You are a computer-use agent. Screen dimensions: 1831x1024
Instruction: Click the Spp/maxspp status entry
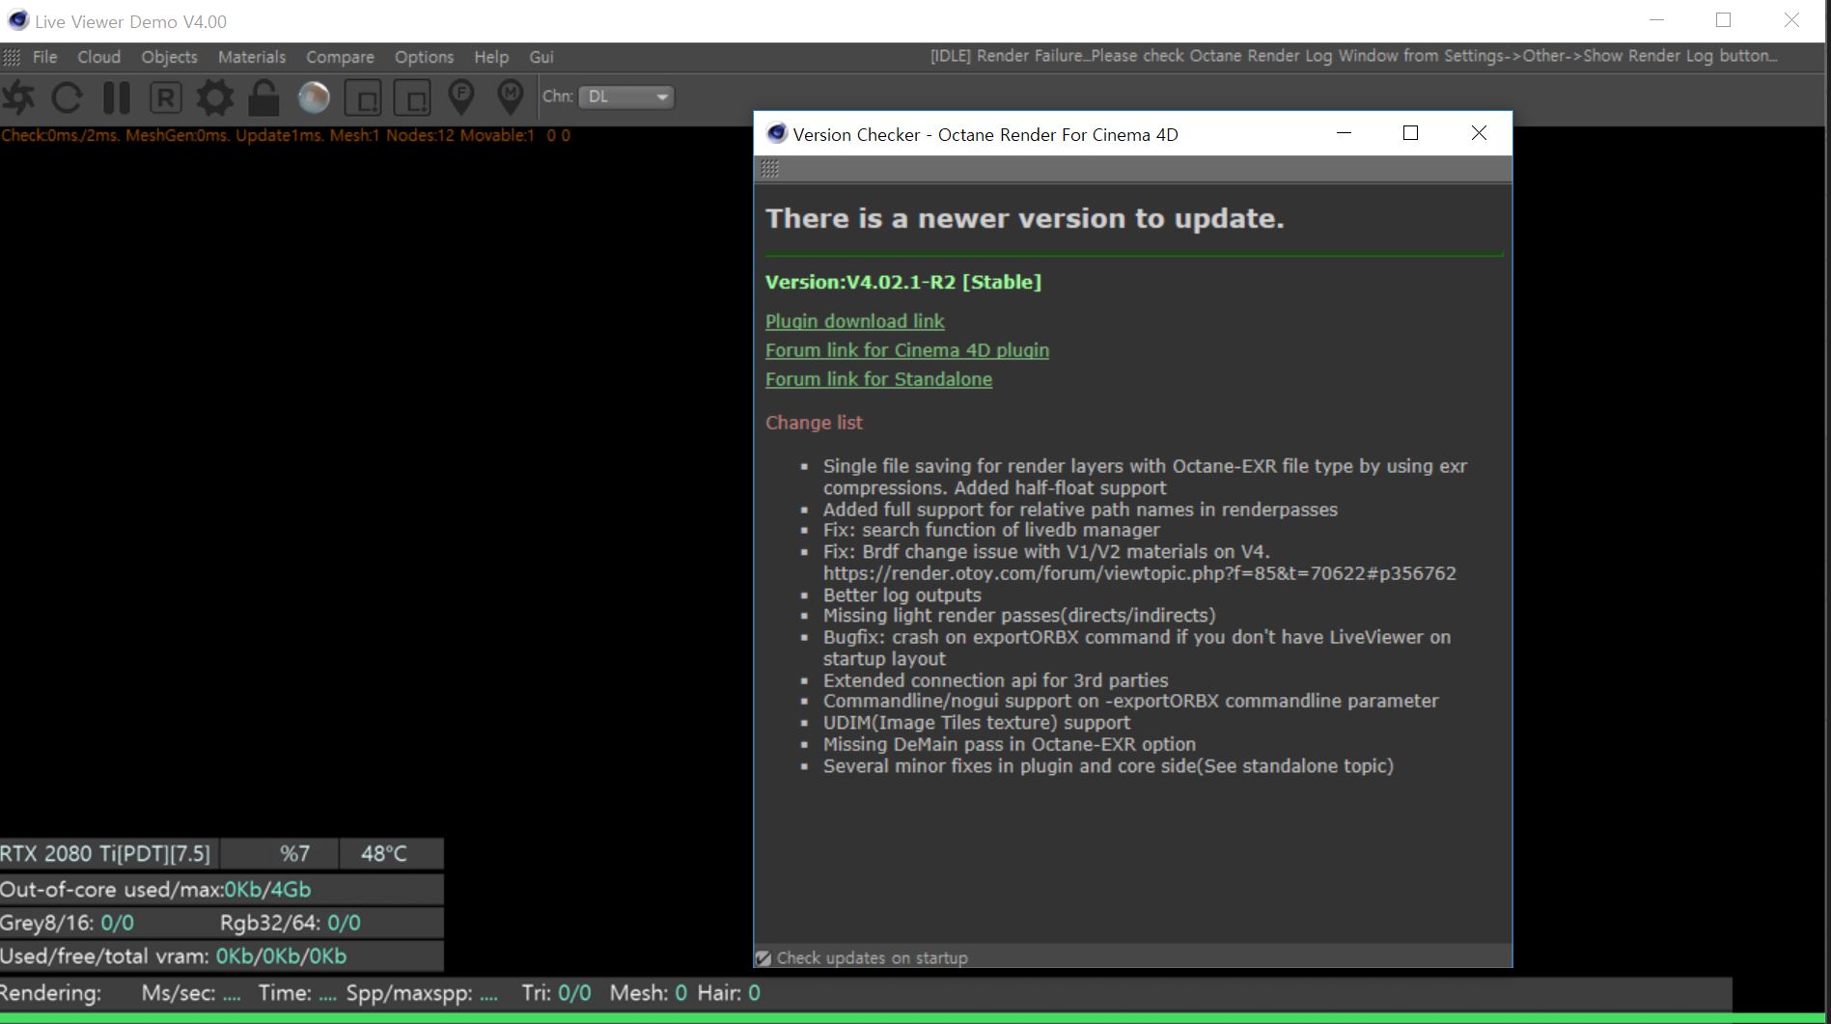coord(422,993)
